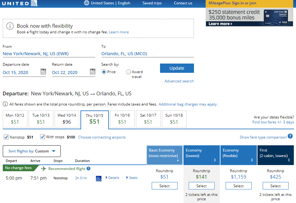Viewport: 296px width, 203px height.
Task: Click the globe language icon
Action: pos(86,3)
